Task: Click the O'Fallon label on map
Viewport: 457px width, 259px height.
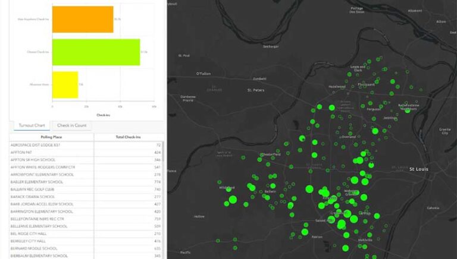Action: point(204,74)
